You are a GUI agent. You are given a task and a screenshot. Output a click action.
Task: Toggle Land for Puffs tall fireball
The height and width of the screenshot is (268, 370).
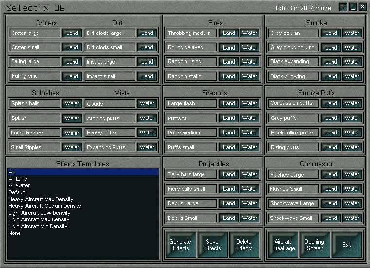pyautogui.click(x=229, y=118)
